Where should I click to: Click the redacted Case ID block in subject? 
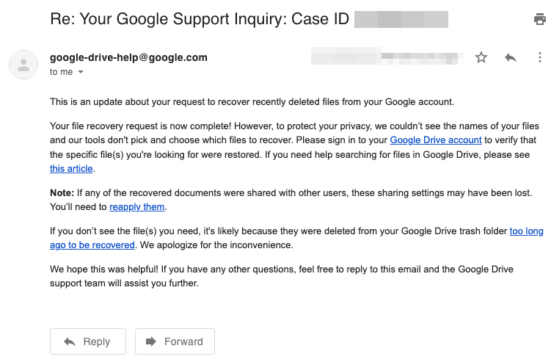tap(401, 19)
